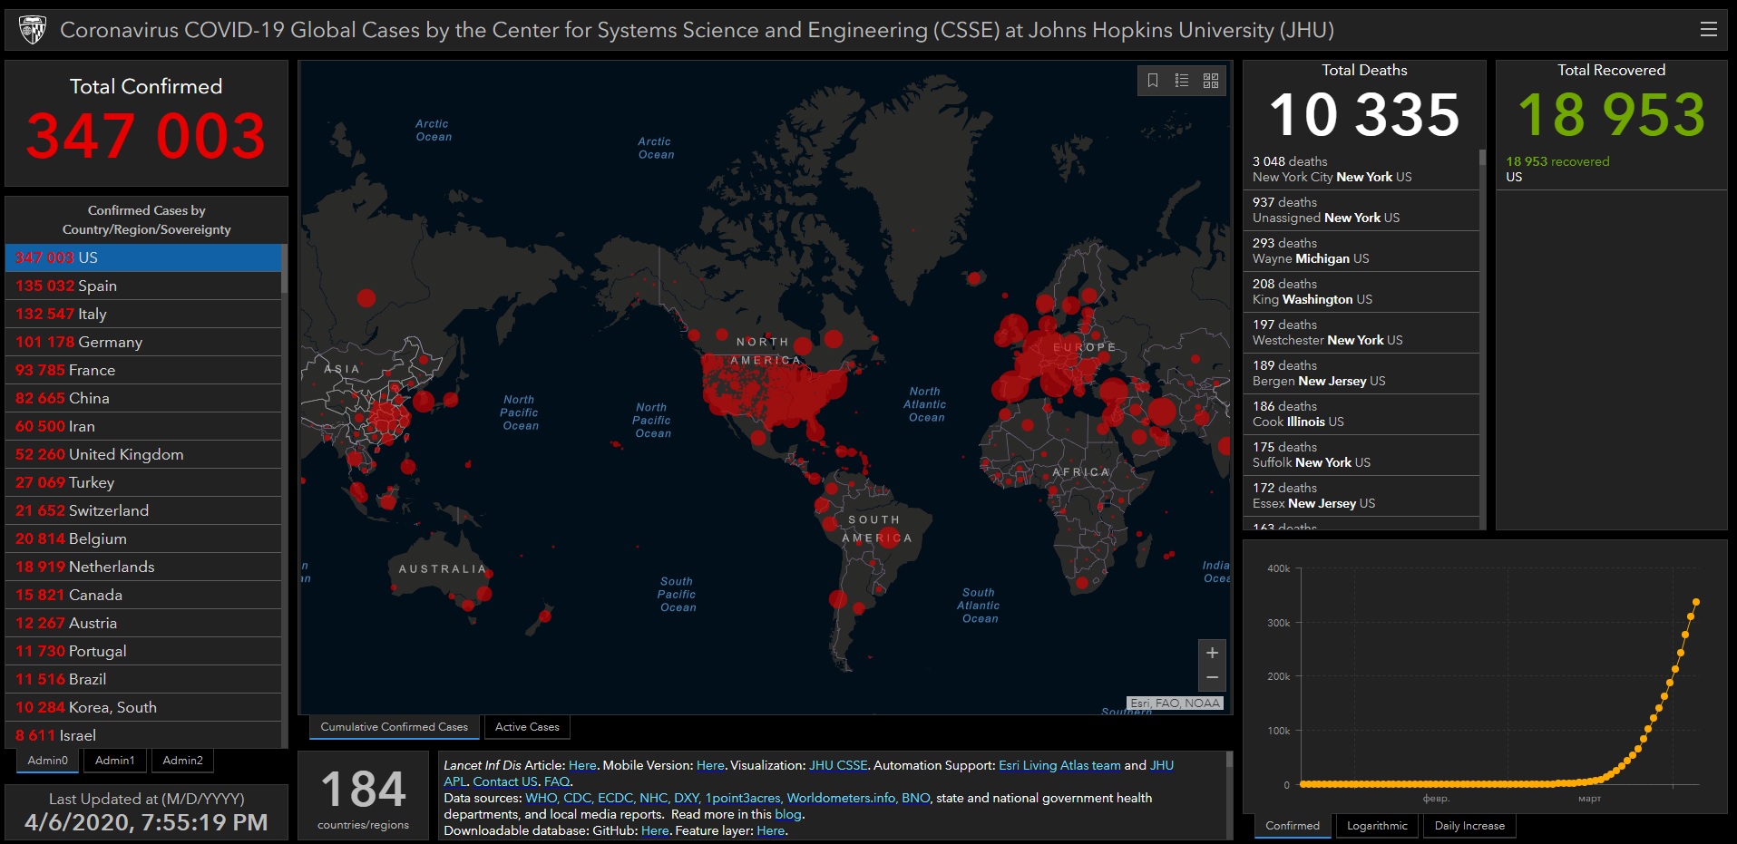Select Turkey in confirmed cases list
Image resolution: width=1737 pixels, height=844 pixels.
pyautogui.click(x=143, y=482)
